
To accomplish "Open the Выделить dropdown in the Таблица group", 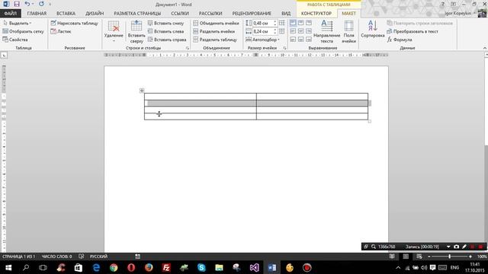I will [x=18, y=24].
